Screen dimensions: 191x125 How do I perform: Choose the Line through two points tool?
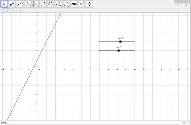[20, 4]
